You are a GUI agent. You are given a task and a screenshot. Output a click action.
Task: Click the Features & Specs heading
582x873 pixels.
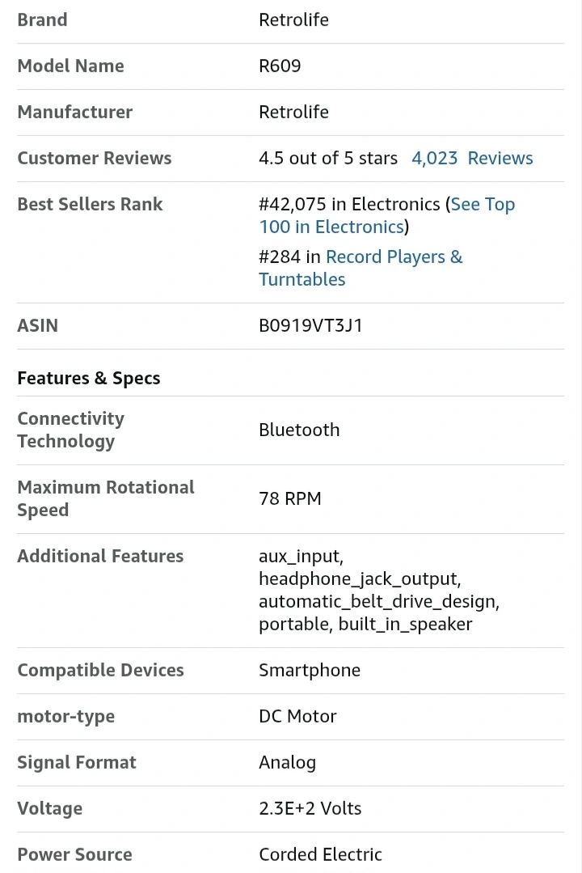[89, 378]
